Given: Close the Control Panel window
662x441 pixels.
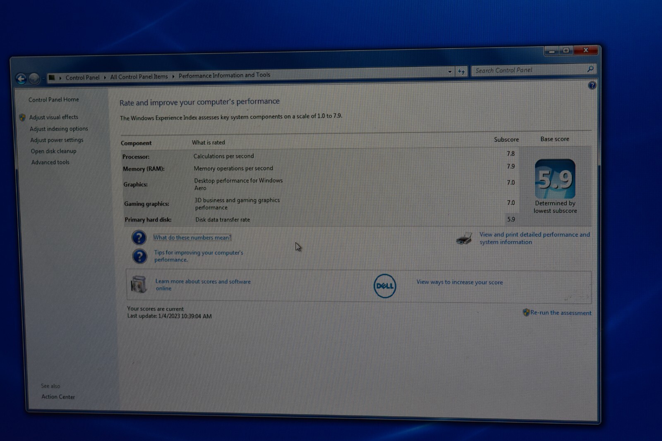Looking at the screenshot, I should pos(585,50).
